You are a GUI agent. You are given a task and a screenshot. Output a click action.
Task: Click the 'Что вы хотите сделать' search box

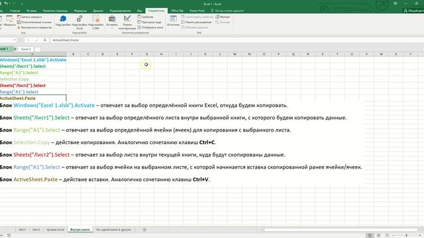tap(227, 11)
